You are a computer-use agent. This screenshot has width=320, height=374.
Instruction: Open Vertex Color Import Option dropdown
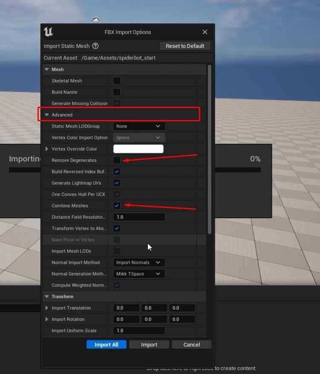(x=139, y=137)
